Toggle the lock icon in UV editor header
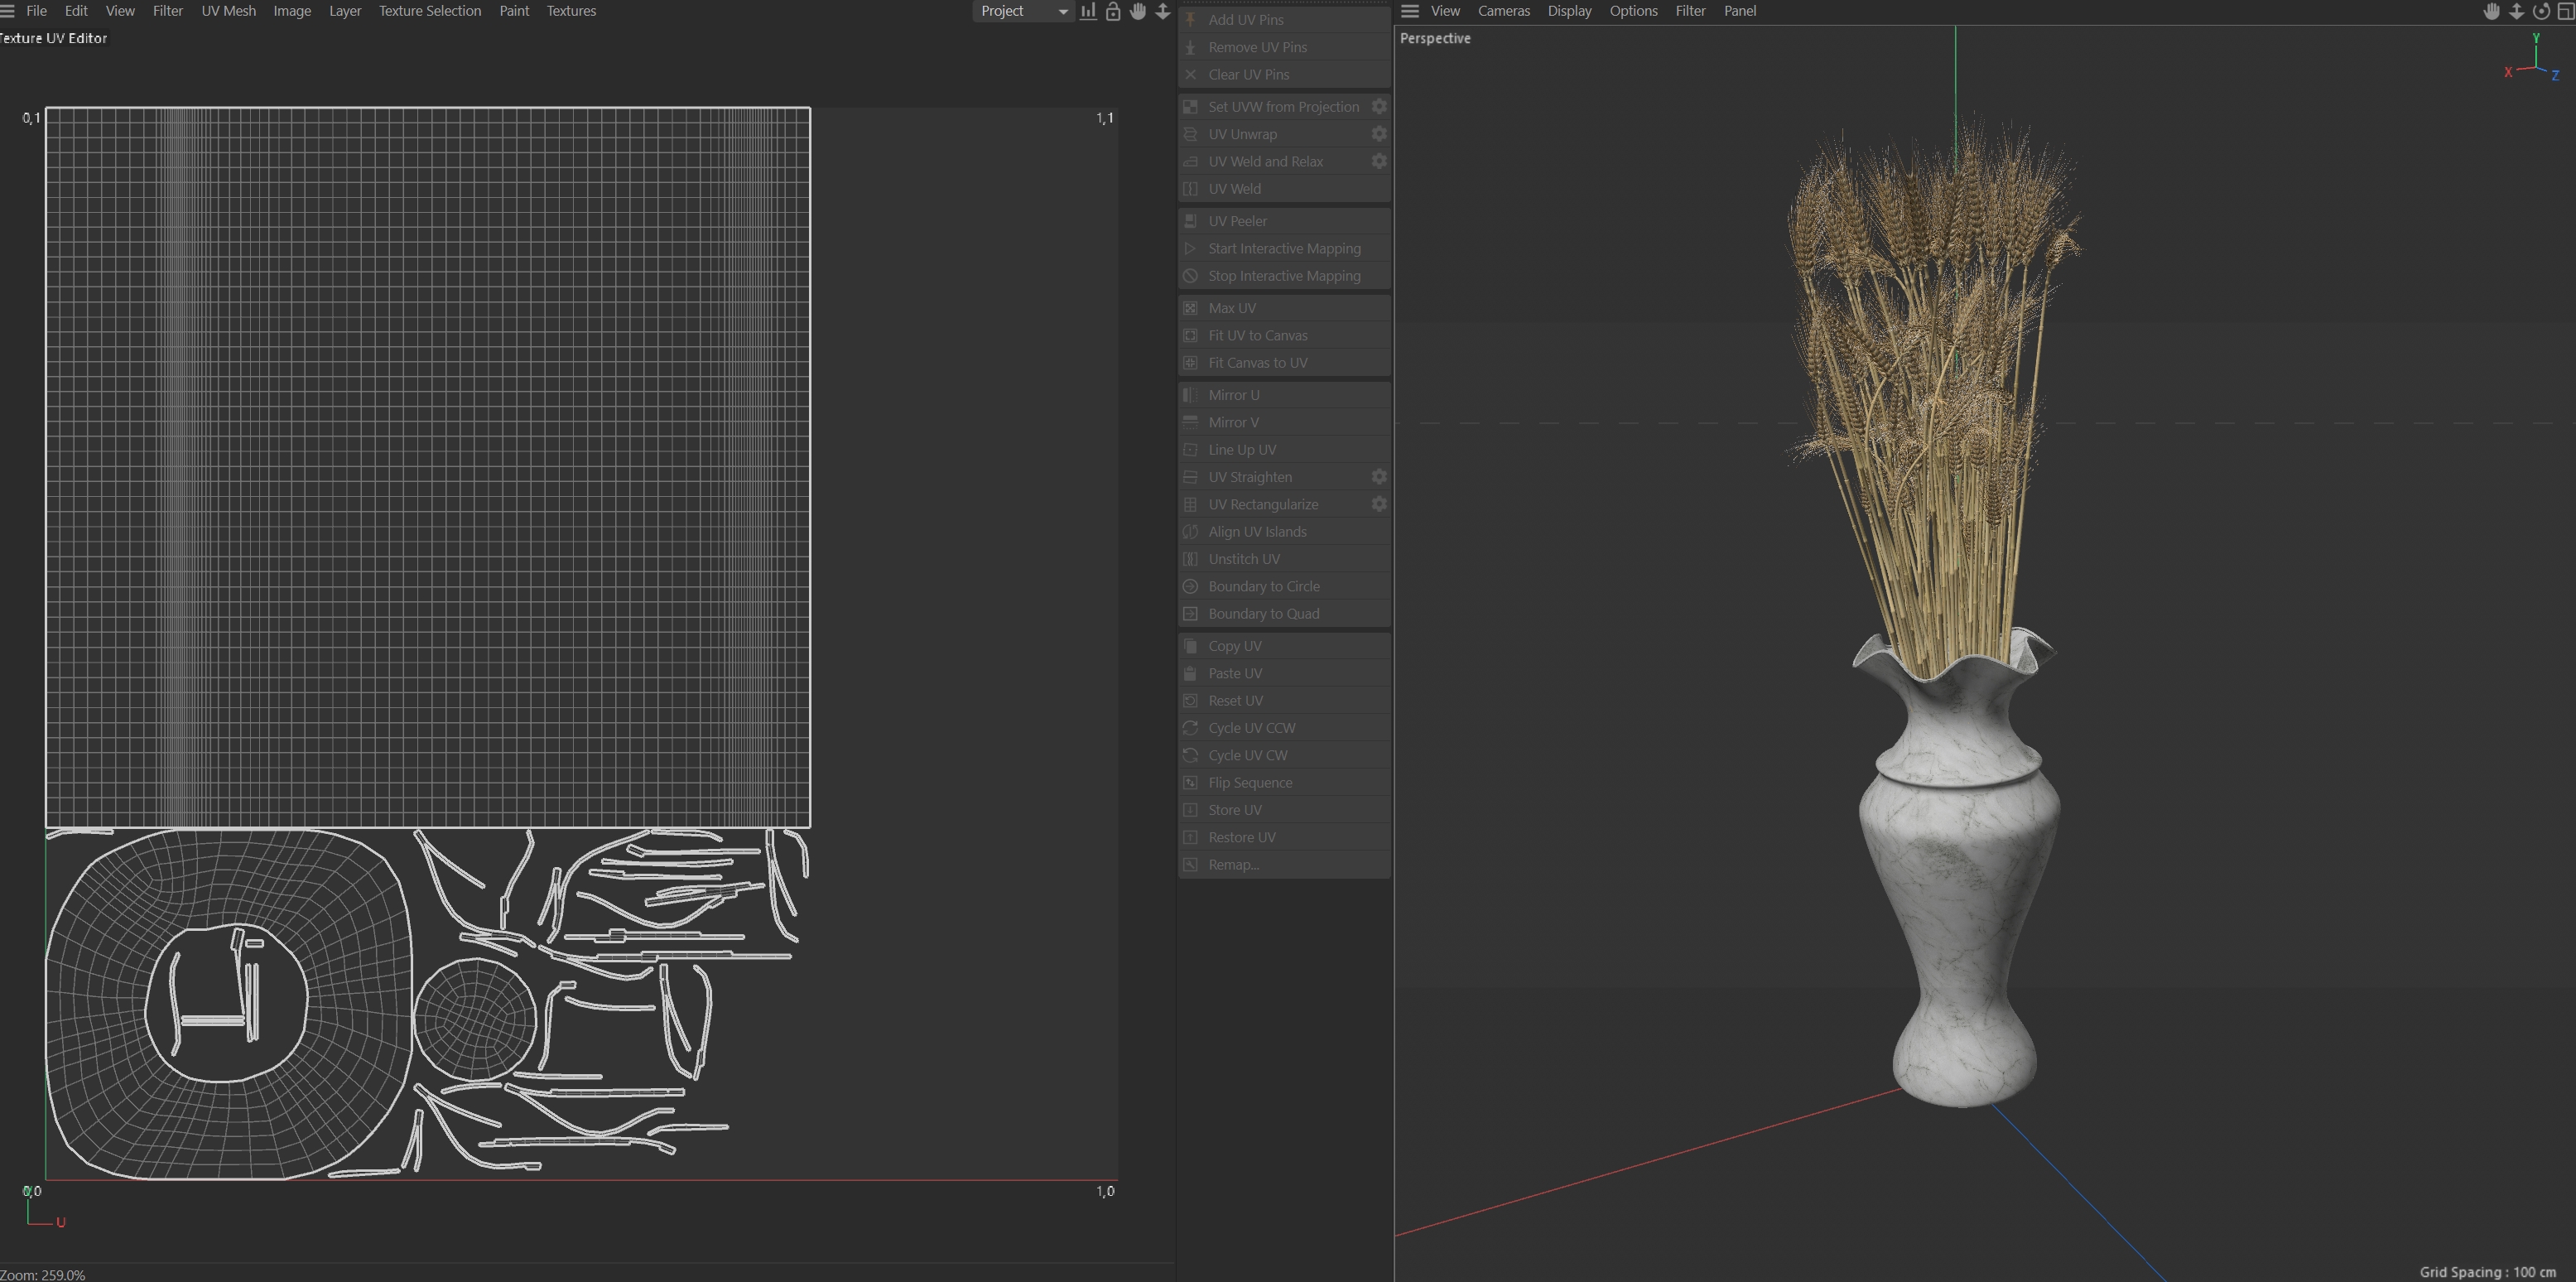The width and height of the screenshot is (2576, 1282). coord(1113,11)
